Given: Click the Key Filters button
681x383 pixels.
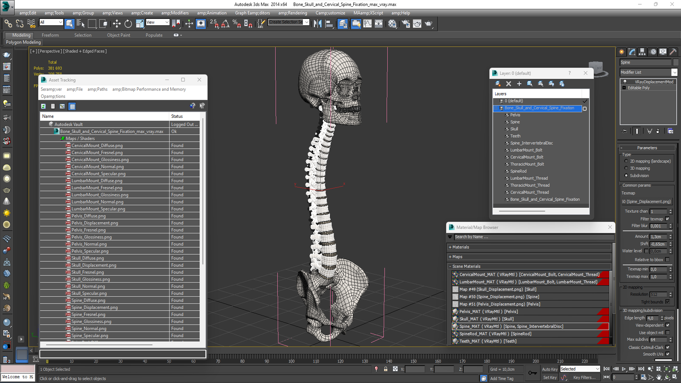Looking at the screenshot, I should click(x=584, y=378).
